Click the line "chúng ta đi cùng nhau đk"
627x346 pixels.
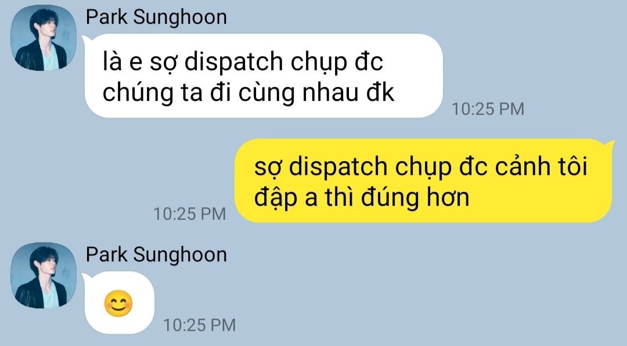tap(248, 92)
